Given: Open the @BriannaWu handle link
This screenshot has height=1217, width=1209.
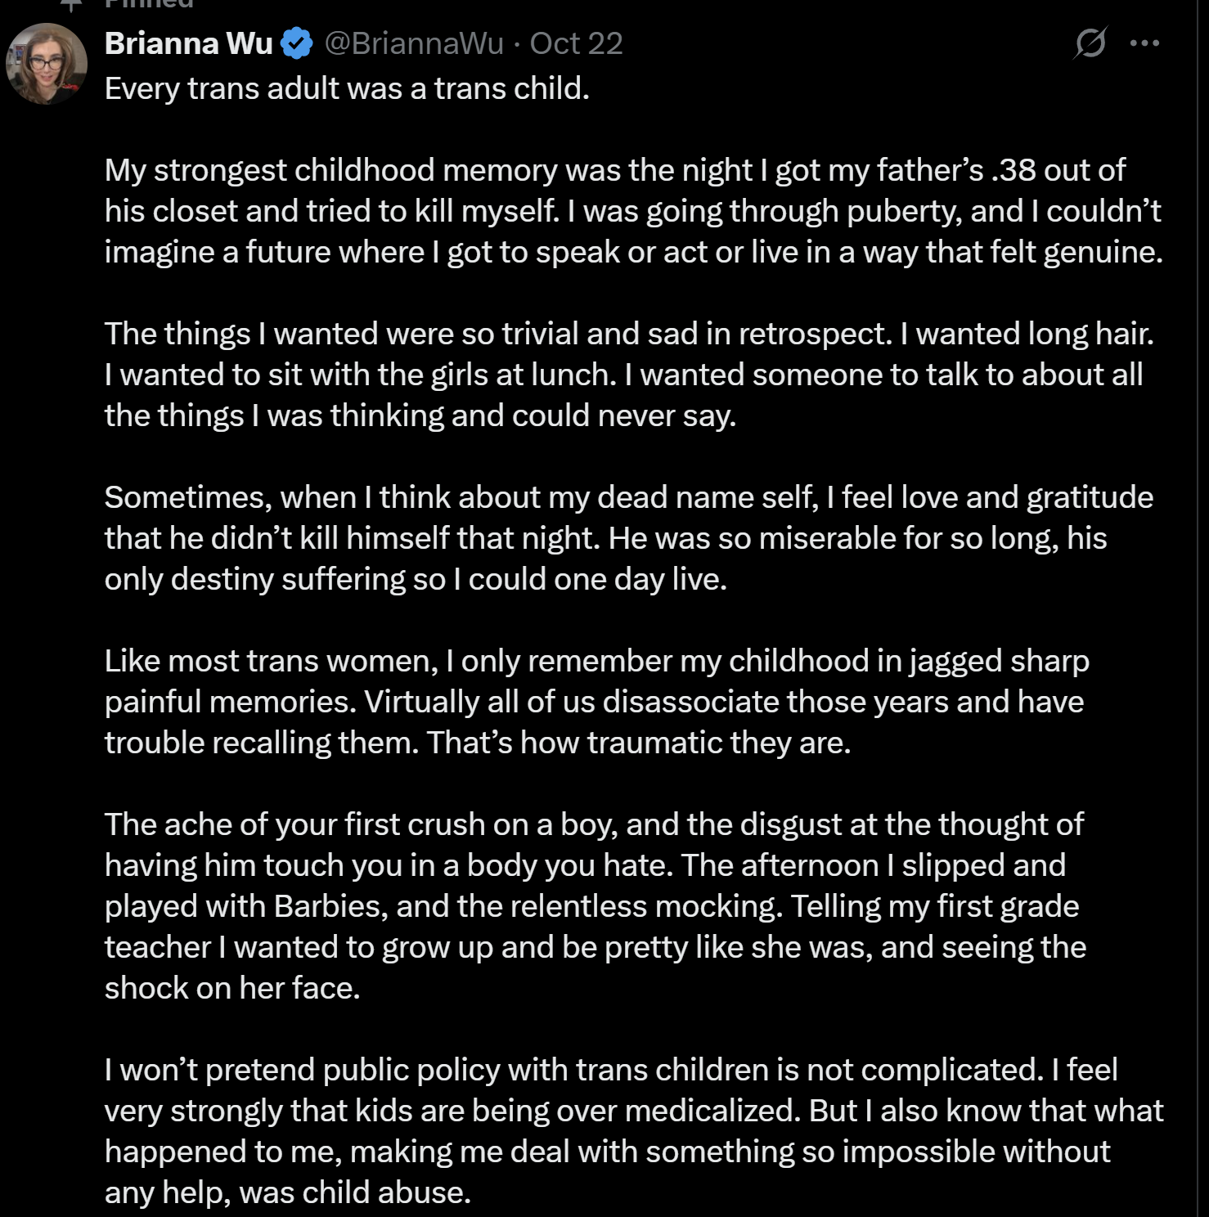Looking at the screenshot, I should (414, 43).
